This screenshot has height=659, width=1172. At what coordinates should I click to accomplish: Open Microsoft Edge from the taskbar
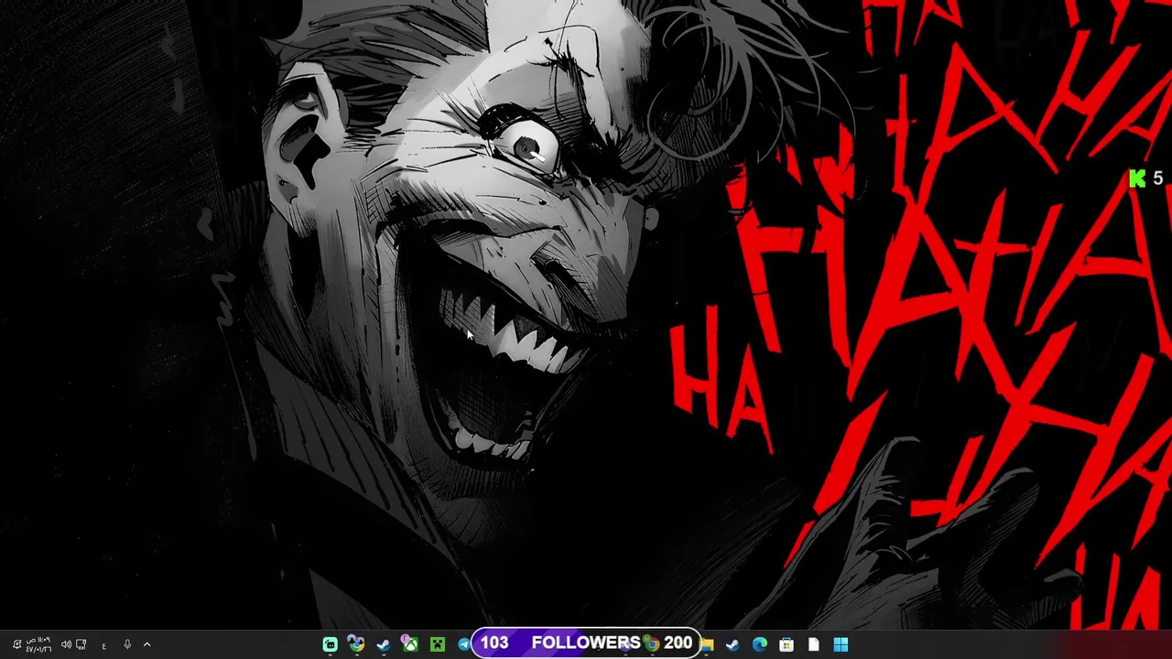click(760, 644)
